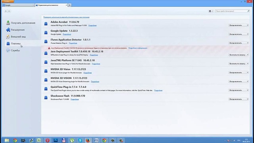Select the QuickTime Plug-in 7.7.4 title
Image resolution: width=254 pixels, height=143 pixels.
tap(68, 87)
